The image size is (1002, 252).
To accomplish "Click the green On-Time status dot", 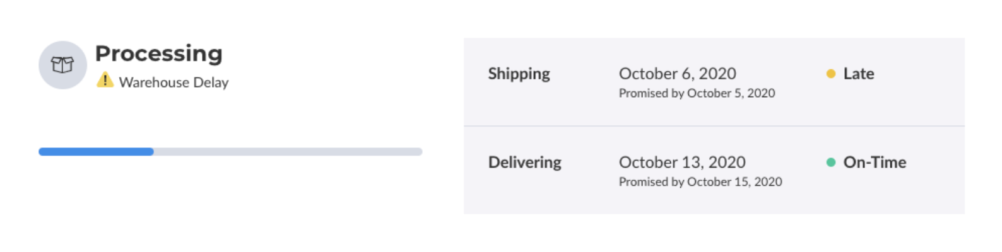I will (x=830, y=163).
